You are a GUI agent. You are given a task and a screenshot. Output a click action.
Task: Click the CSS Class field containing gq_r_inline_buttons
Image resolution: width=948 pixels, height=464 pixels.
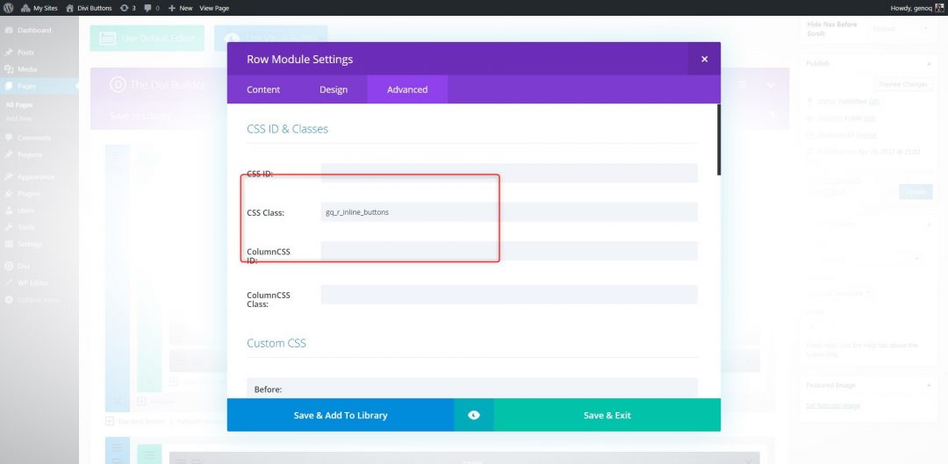tap(509, 212)
